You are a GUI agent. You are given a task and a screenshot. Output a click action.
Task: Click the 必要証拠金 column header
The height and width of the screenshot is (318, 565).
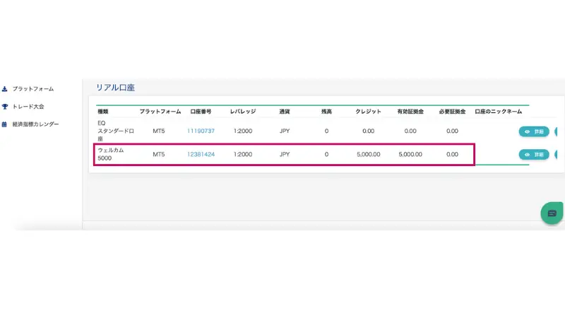pos(452,112)
